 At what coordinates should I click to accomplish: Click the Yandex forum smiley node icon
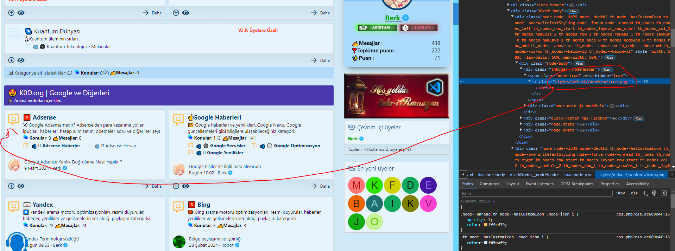14,207
